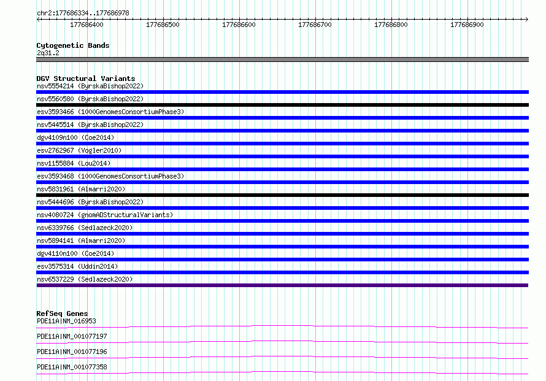The image size is (546, 381).
Task: Click the magenta transcript line under PDE11A|NM_001077197
Action: coord(282,342)
